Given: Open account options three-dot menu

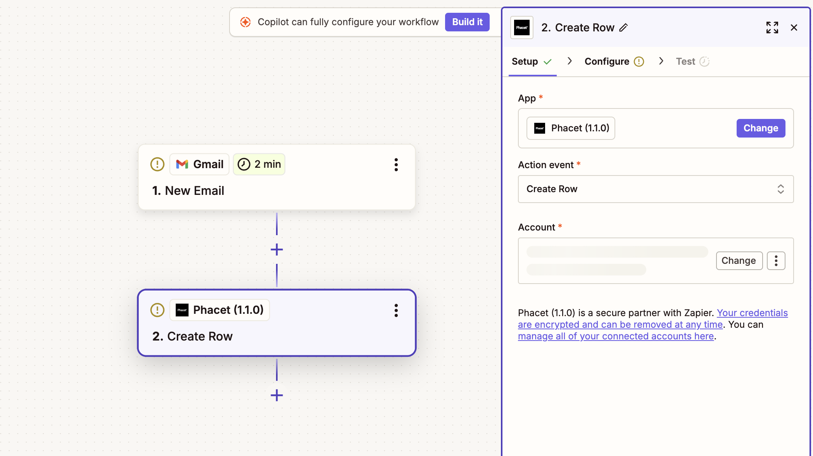Looking at the screenshot, I should click(776, 261).
